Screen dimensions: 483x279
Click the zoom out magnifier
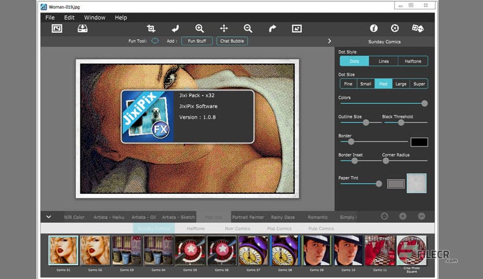[248, 29]
